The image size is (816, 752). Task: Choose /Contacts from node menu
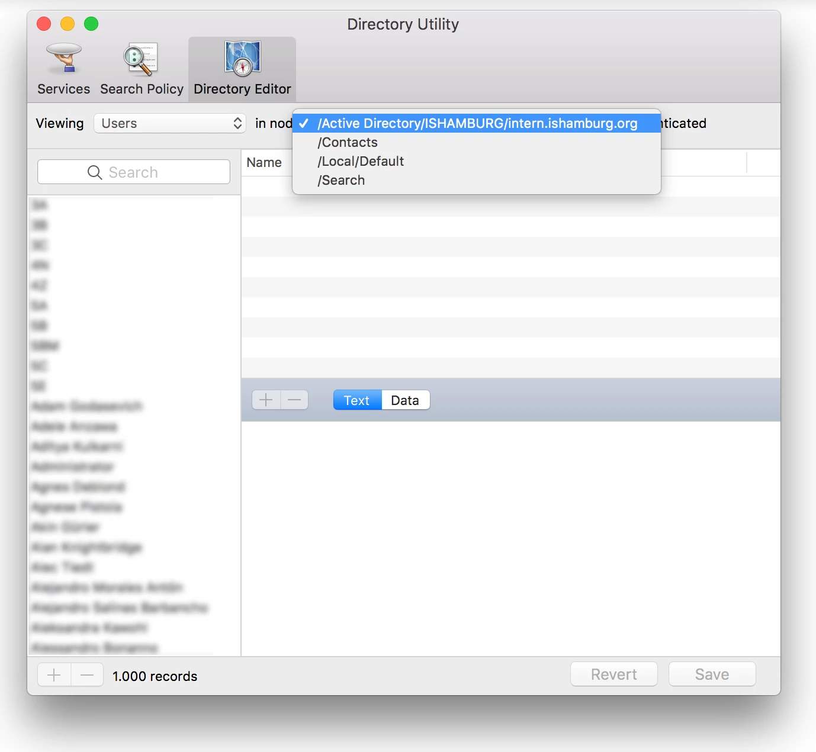click(477, 142)
